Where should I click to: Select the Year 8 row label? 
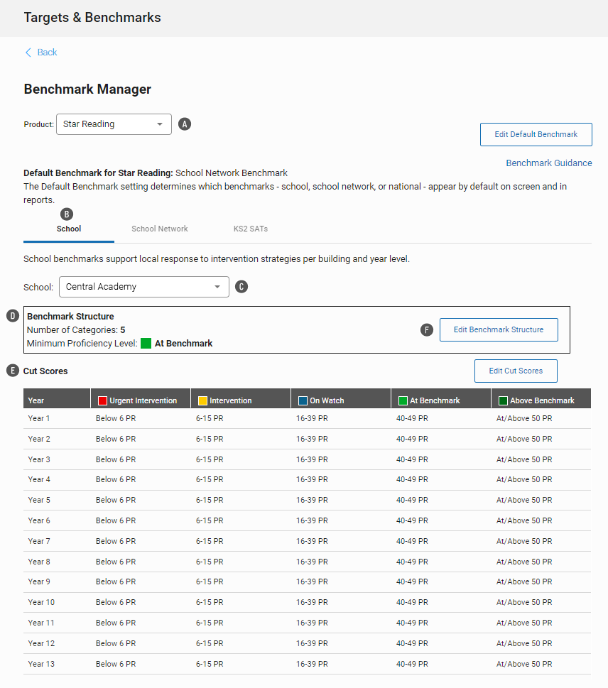click(x=38, y=562)
